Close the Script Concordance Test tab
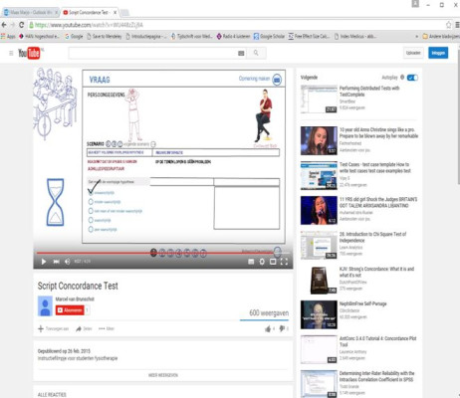460x398 pixels. (115, 13)
